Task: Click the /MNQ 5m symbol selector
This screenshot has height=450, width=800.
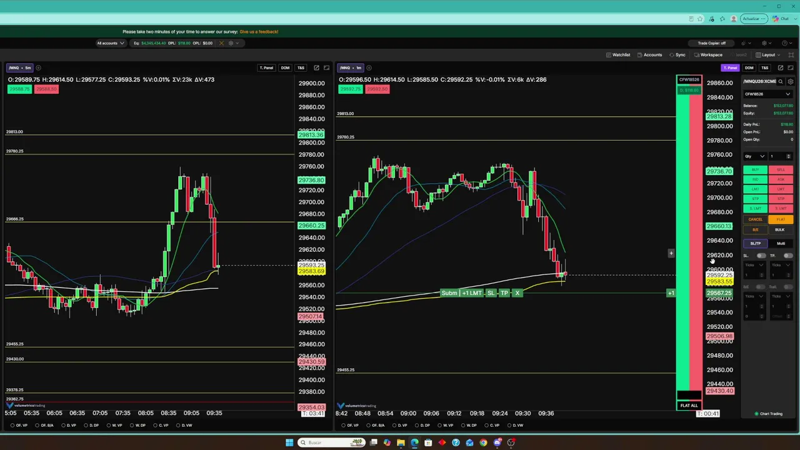Action: click(x=19, y=67)
